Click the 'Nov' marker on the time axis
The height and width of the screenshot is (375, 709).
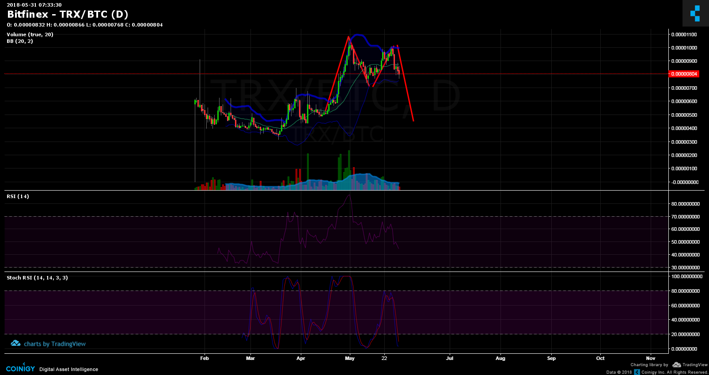click(x=650, y=358)
